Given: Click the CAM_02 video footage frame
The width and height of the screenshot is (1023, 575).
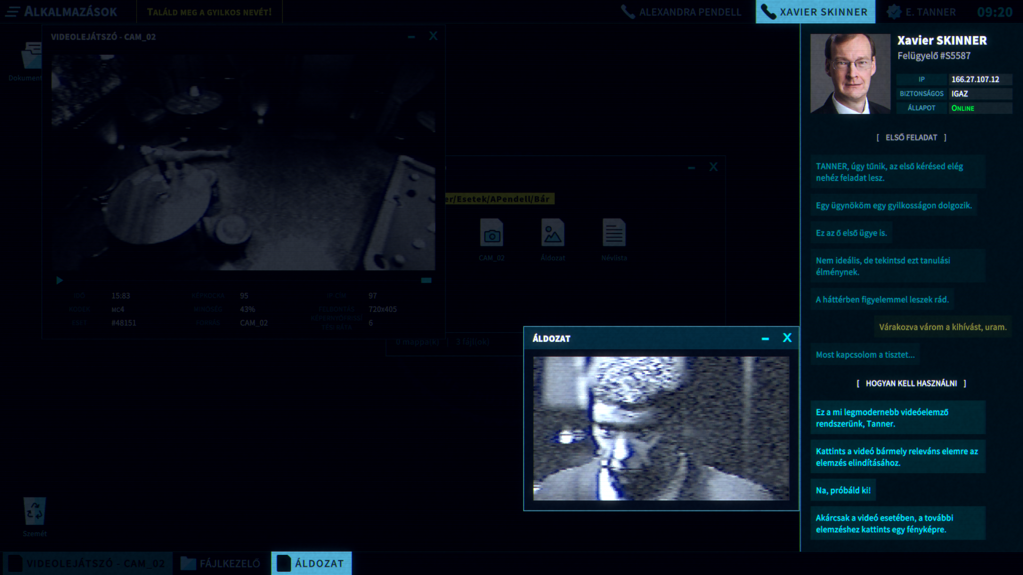Looking at the screenshot, I should point(243,162).
